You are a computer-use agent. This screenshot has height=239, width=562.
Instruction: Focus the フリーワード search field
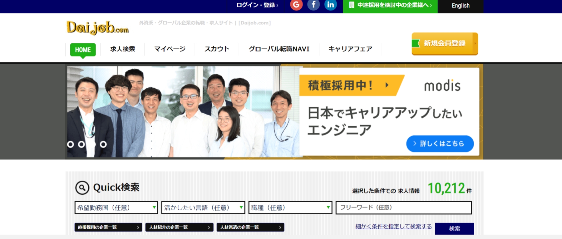403,207
